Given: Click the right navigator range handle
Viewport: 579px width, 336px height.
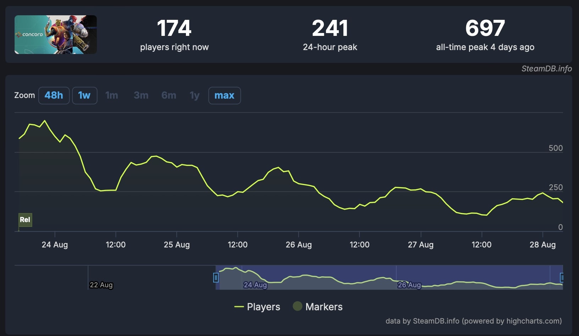Looking at the screenshot, I should [562, 277].
